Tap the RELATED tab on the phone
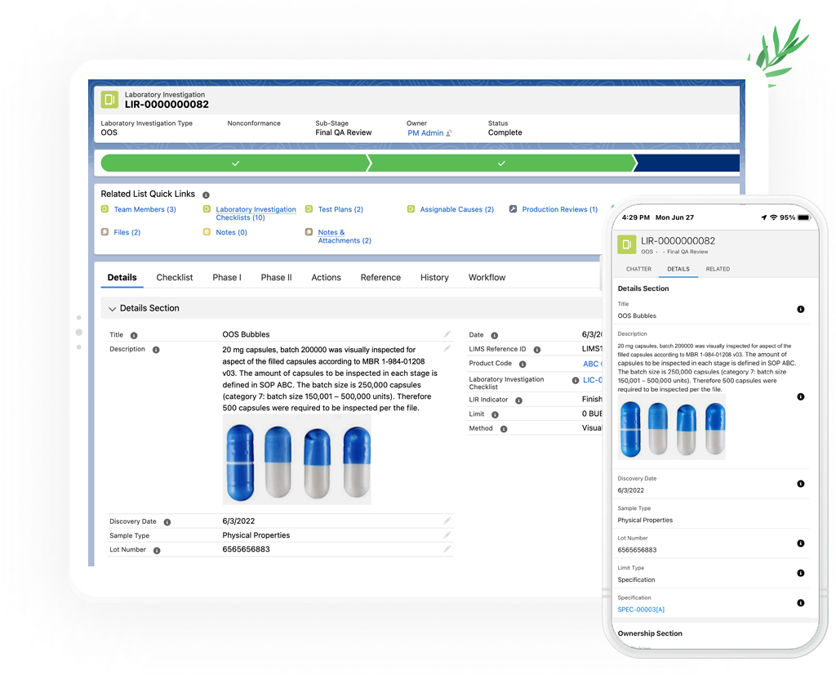 pyautogui.click(x=718, y=269)
